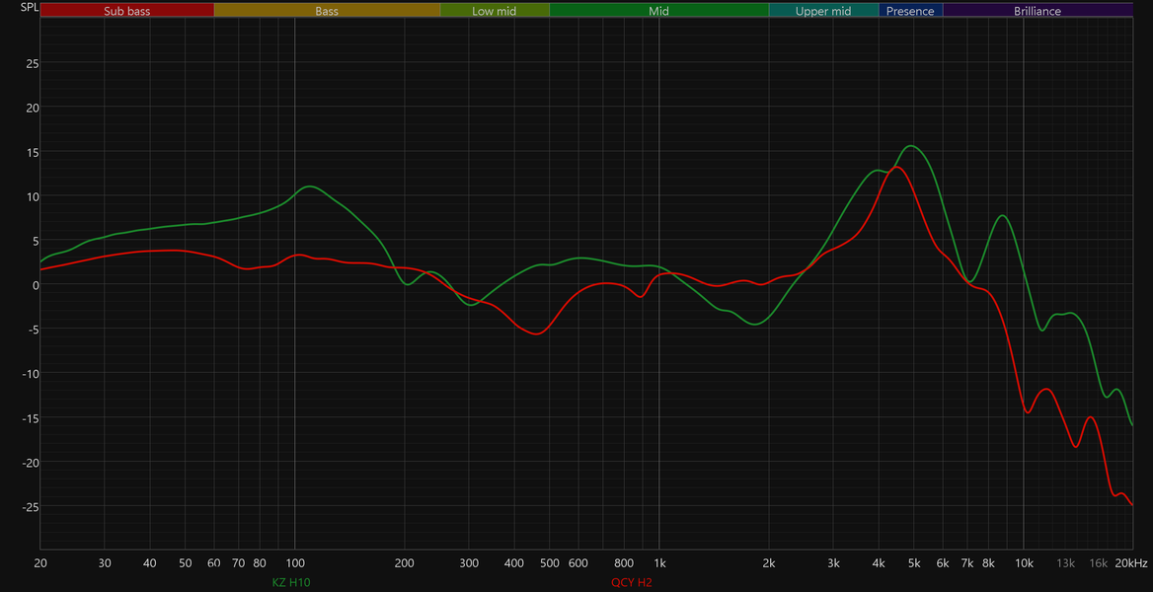The height and width of the screenshot is (592, 1153).
Task: Click the 2k frequency axis label
Action: (769, 563)
